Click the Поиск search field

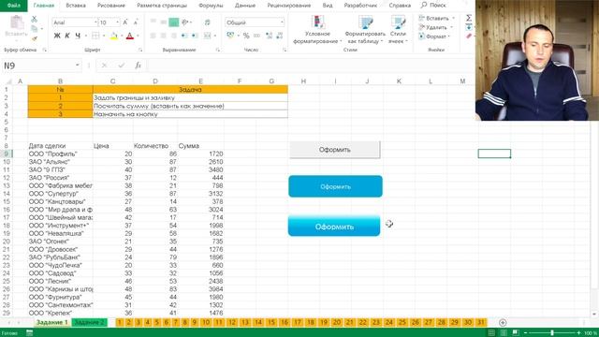(433, 6)
